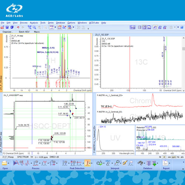Viewport: 185px width, 185px height.
Task: Toggle the highlighted tiled view mode icon
Action: [144, 27]
